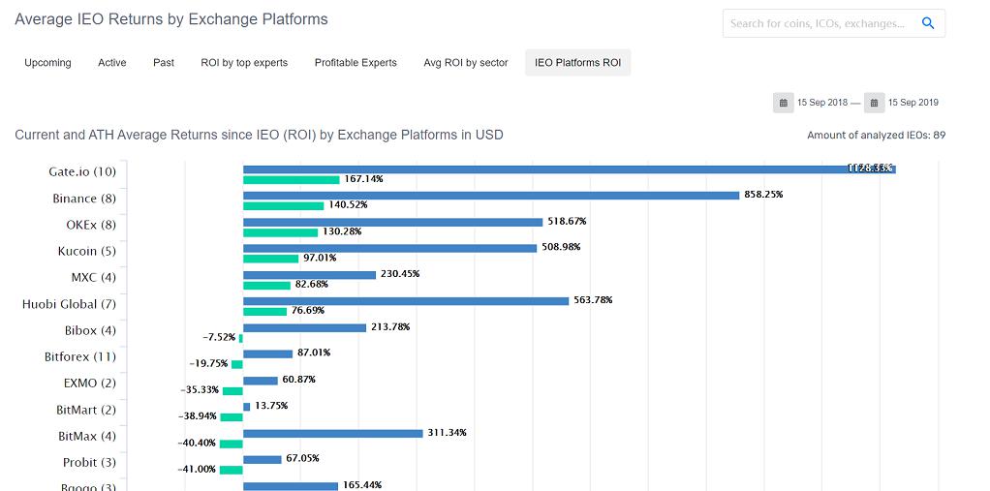The image size is (990, 491).
Task: Click the -41.00% value for Probit
Action: point(199,470)
